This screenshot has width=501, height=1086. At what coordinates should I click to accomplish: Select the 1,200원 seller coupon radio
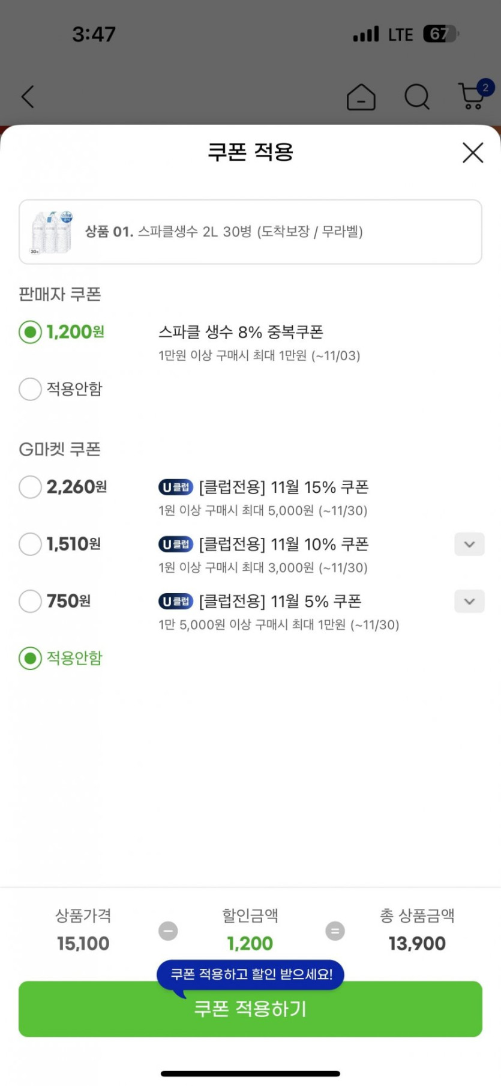pyautogui.click(x=30, y=332)
